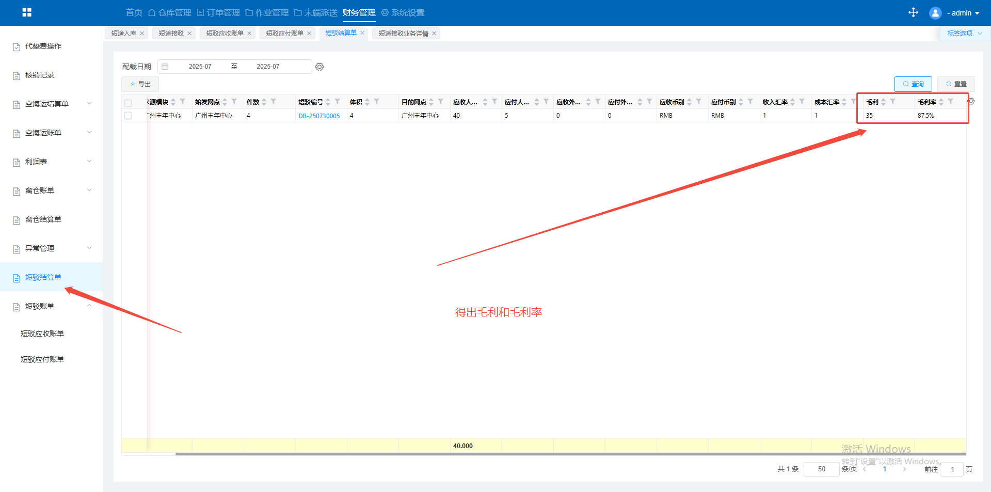Open the filter settings gear beside date range

pos(319,67)
